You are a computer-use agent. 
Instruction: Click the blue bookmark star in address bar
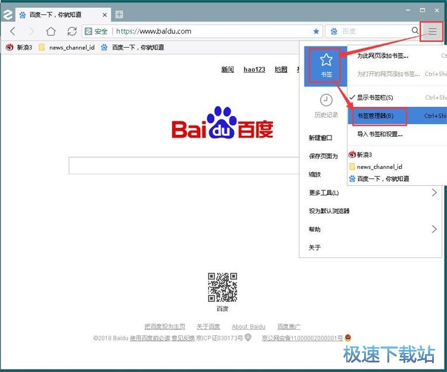click(316, 31)
